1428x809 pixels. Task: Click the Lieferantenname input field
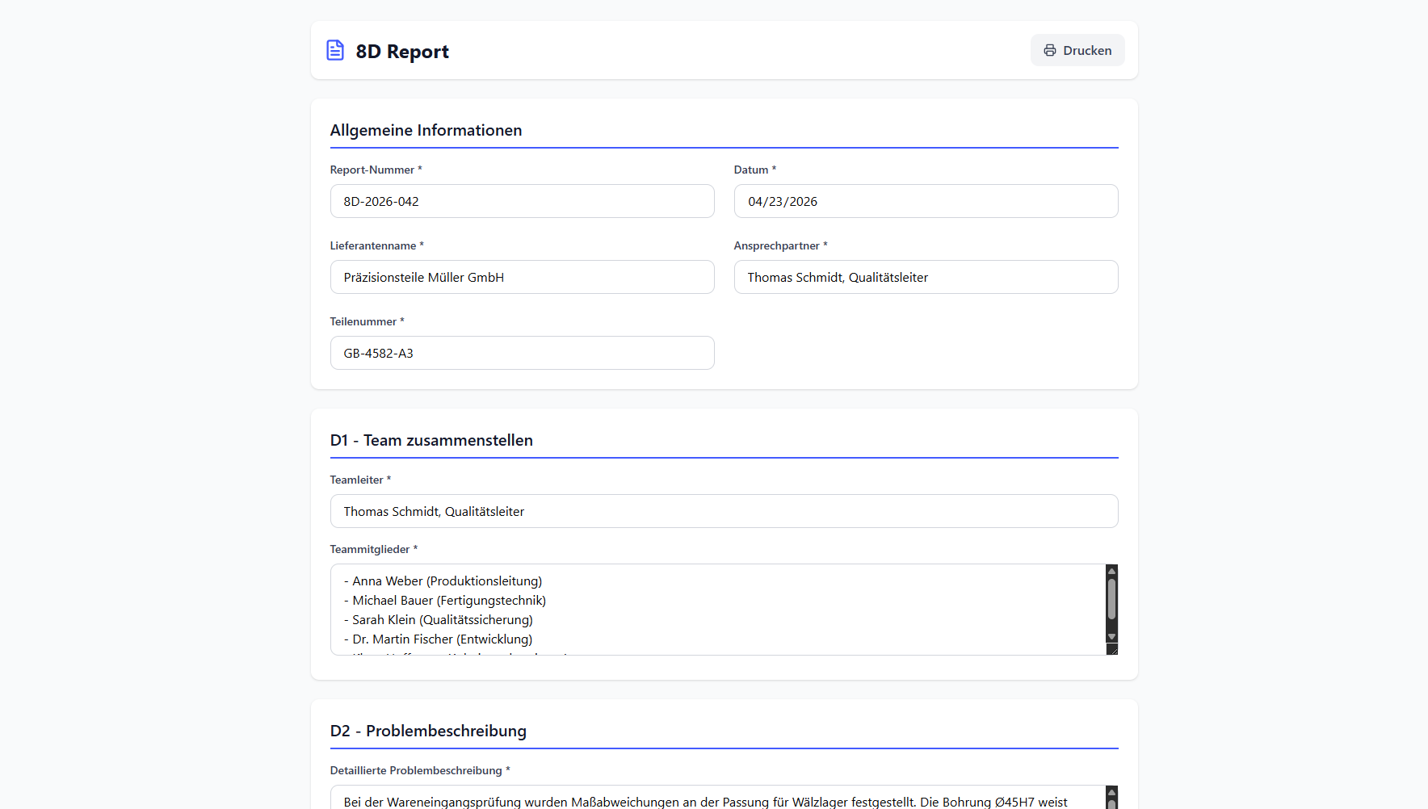[522, 277]
